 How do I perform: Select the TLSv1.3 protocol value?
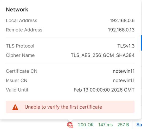[x=126, y=46]
